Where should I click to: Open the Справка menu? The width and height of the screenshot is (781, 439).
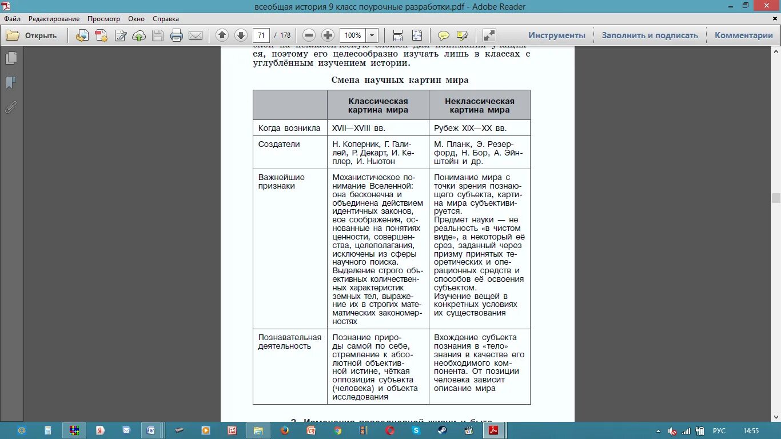[166, 19]
